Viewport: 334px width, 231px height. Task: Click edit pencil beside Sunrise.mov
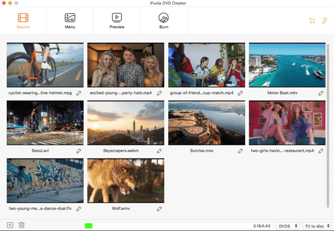click(240, 151)
